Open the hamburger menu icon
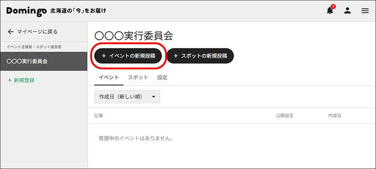Image resolution: width=376 pixels, height=169 pixels. 365,11
